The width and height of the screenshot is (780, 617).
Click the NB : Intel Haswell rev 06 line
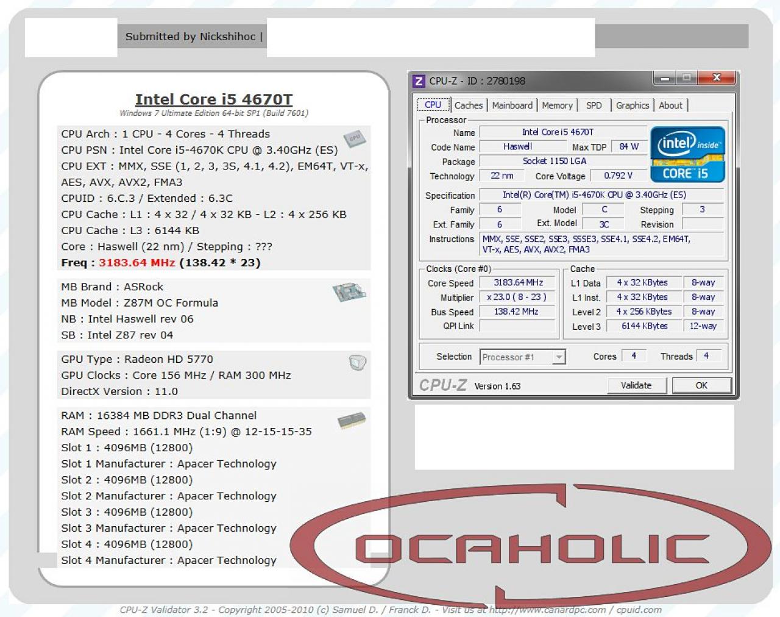click(x=127, y=319)
